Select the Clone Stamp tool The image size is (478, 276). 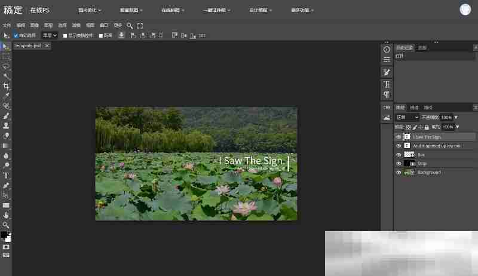tap(5, 125)
